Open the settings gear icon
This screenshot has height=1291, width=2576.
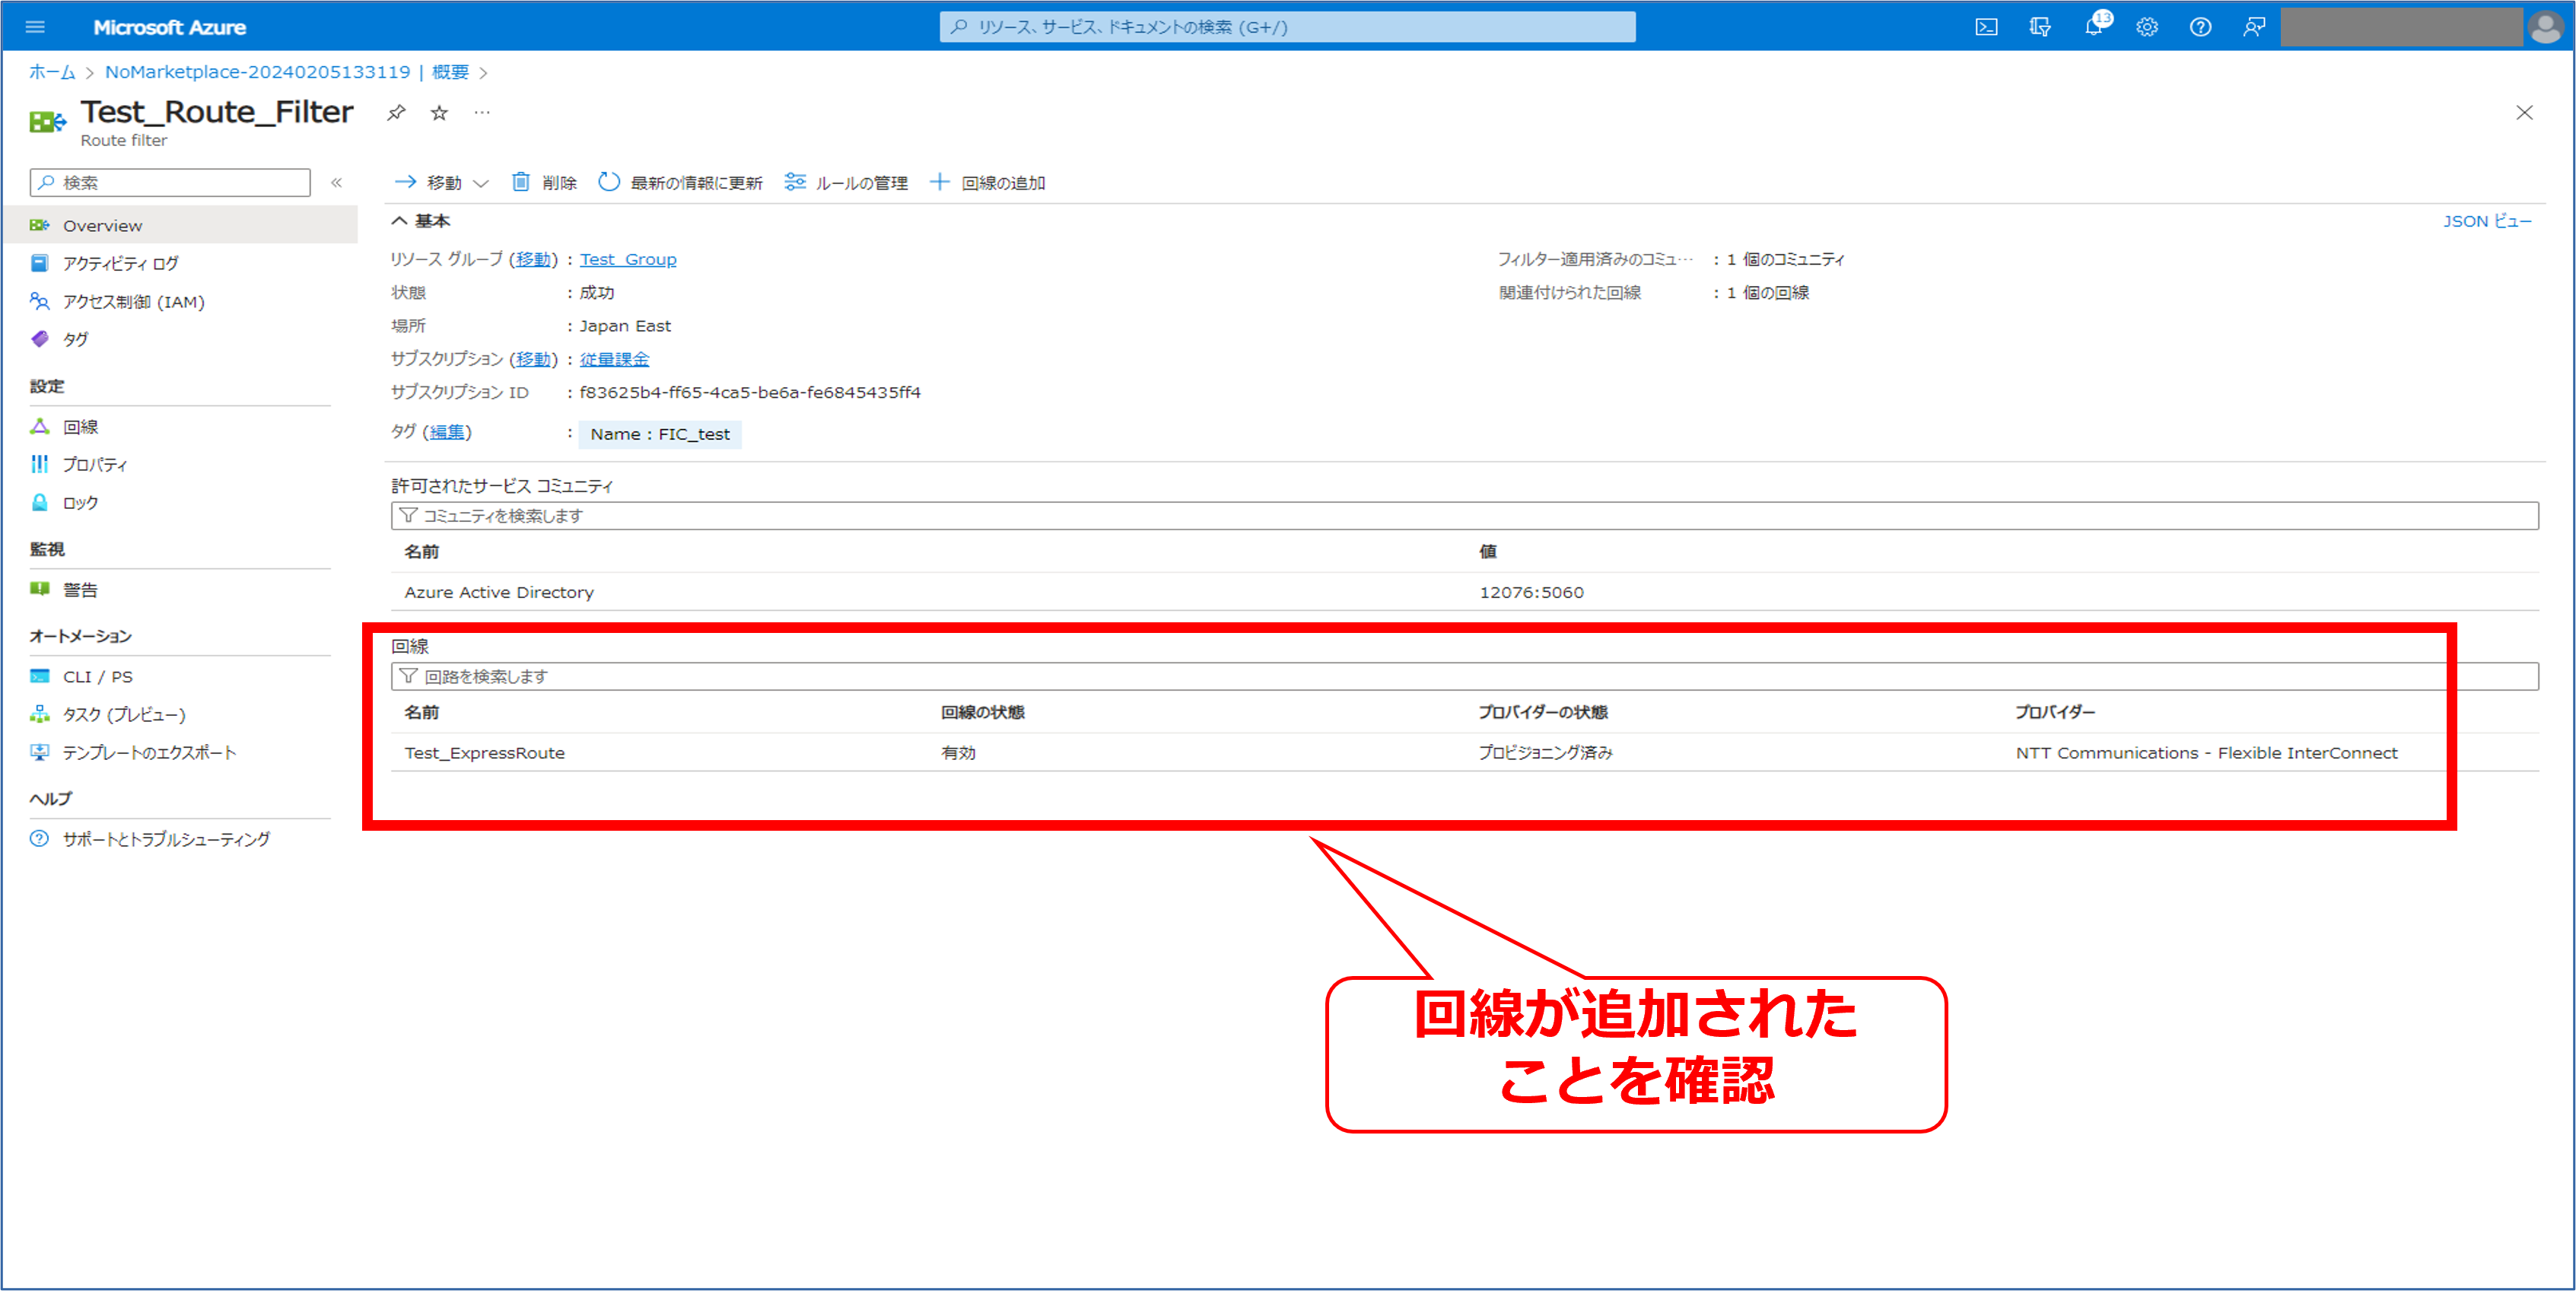(2147, 27)
